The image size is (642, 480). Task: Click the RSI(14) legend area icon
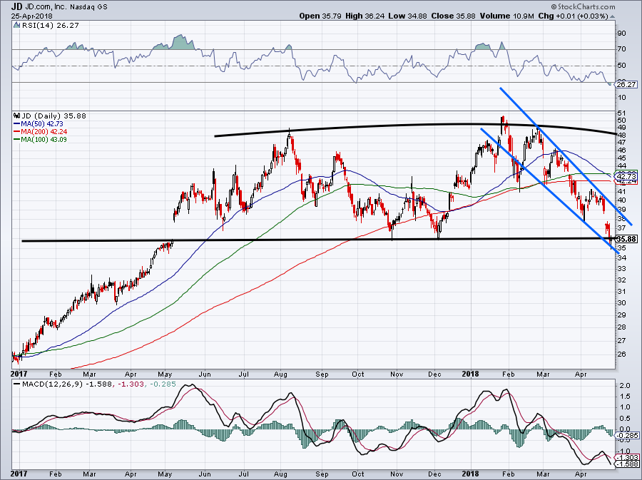(x=16, y=25)
